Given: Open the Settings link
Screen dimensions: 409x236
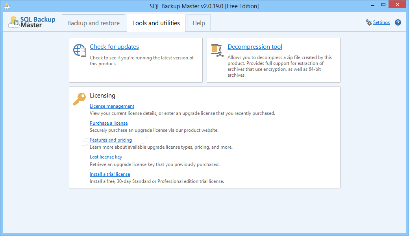Looking at the screenshot, I should tap(381, 22).
